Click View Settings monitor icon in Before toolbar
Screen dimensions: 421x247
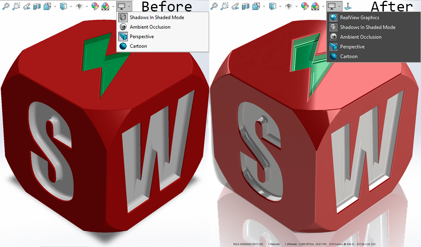pyautogui.click(x=121, y=6)
